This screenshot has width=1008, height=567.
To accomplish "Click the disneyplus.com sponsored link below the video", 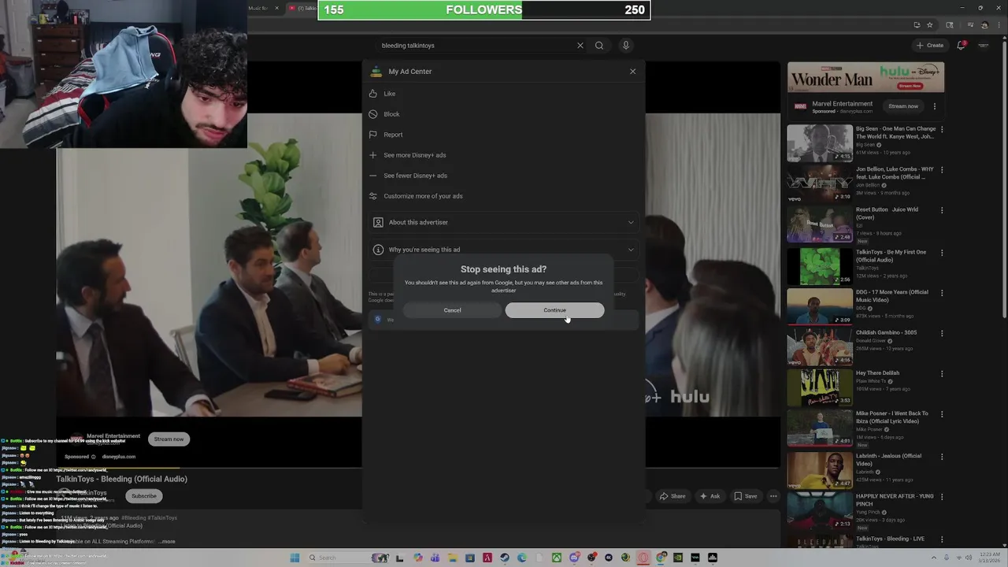I will click(x=119, y=457).
